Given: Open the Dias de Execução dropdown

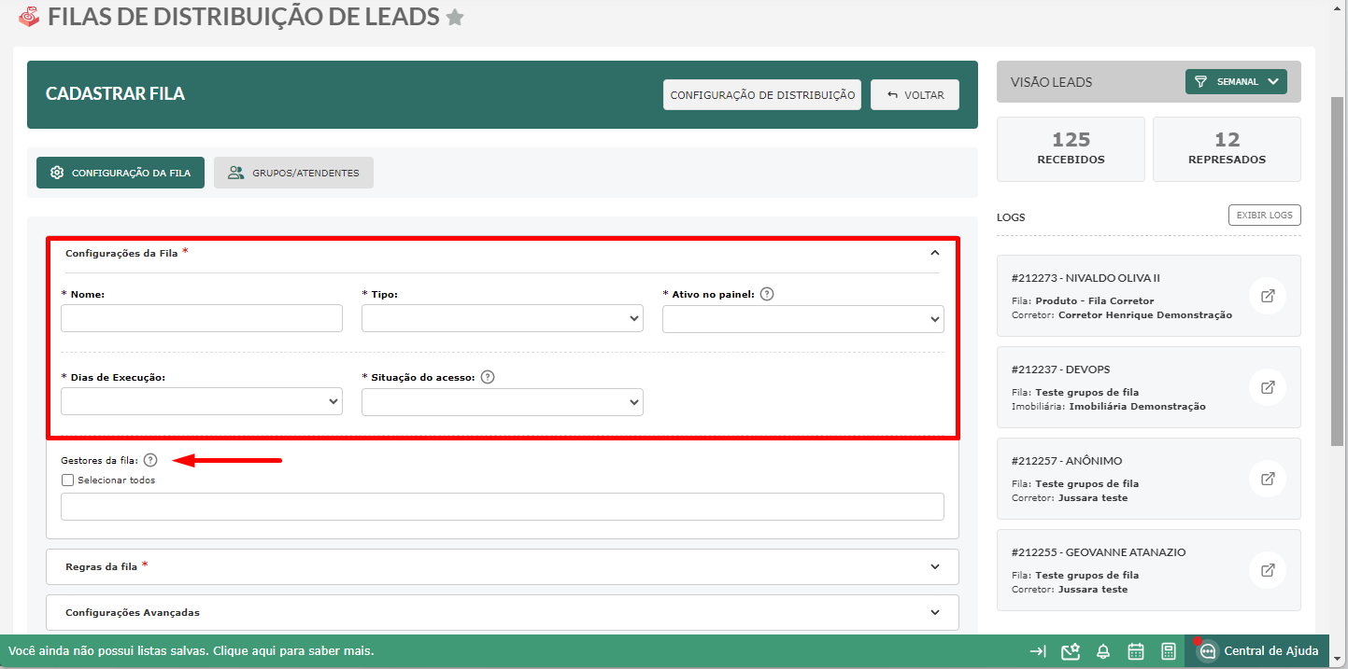Looking at the screenshot, I should [x=202, y=401].
